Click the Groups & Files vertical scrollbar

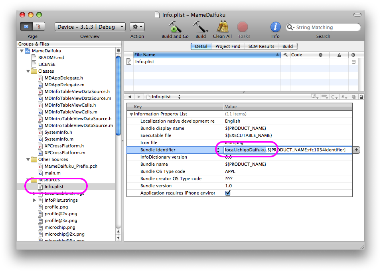tap(118, 96)
